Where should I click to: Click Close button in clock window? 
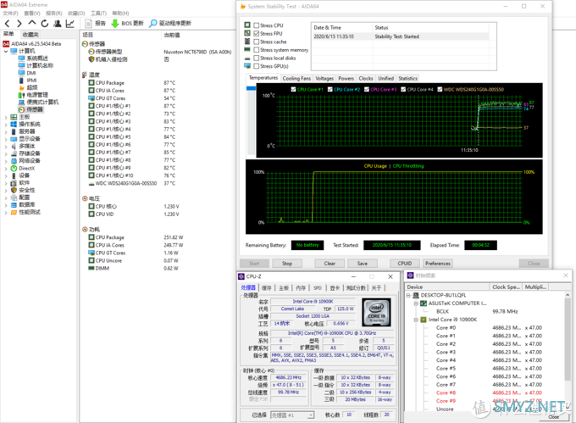(x=554, y=417)
